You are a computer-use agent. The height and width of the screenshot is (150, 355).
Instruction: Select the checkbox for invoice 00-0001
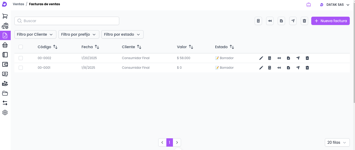(21, 68)
